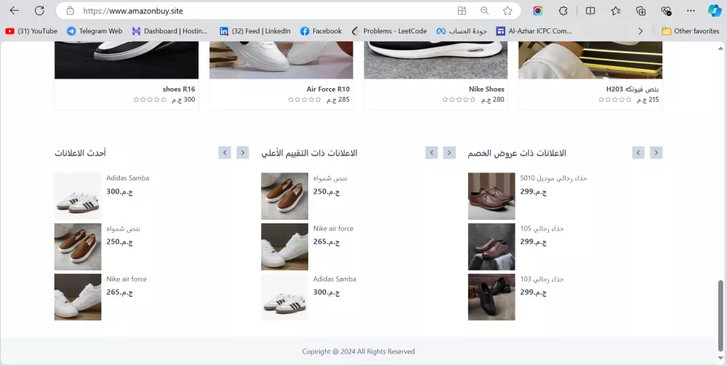Click the rating stars under Air Force R10
The height and width of the screenshot is (366, 727).
click(305, 99)
